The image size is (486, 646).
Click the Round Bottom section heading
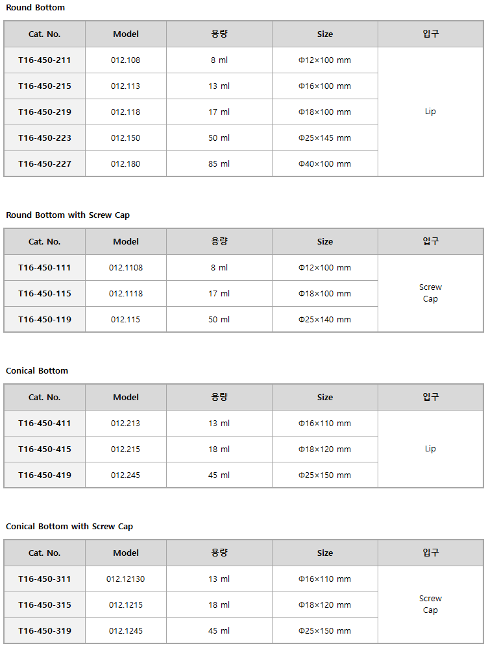pos(36,8)
